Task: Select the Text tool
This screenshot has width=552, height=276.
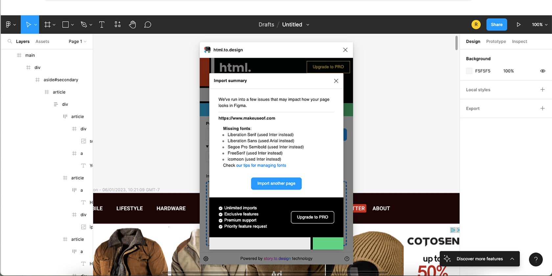Action: [x=102, y=25]
